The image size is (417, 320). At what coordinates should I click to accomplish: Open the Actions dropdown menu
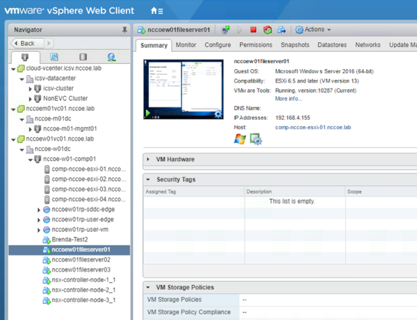click(x=313, y=30)
